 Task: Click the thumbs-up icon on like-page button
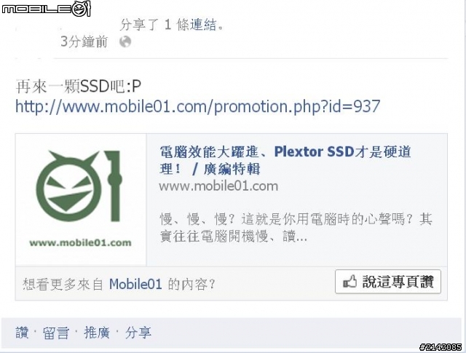(x=349, y=281)
